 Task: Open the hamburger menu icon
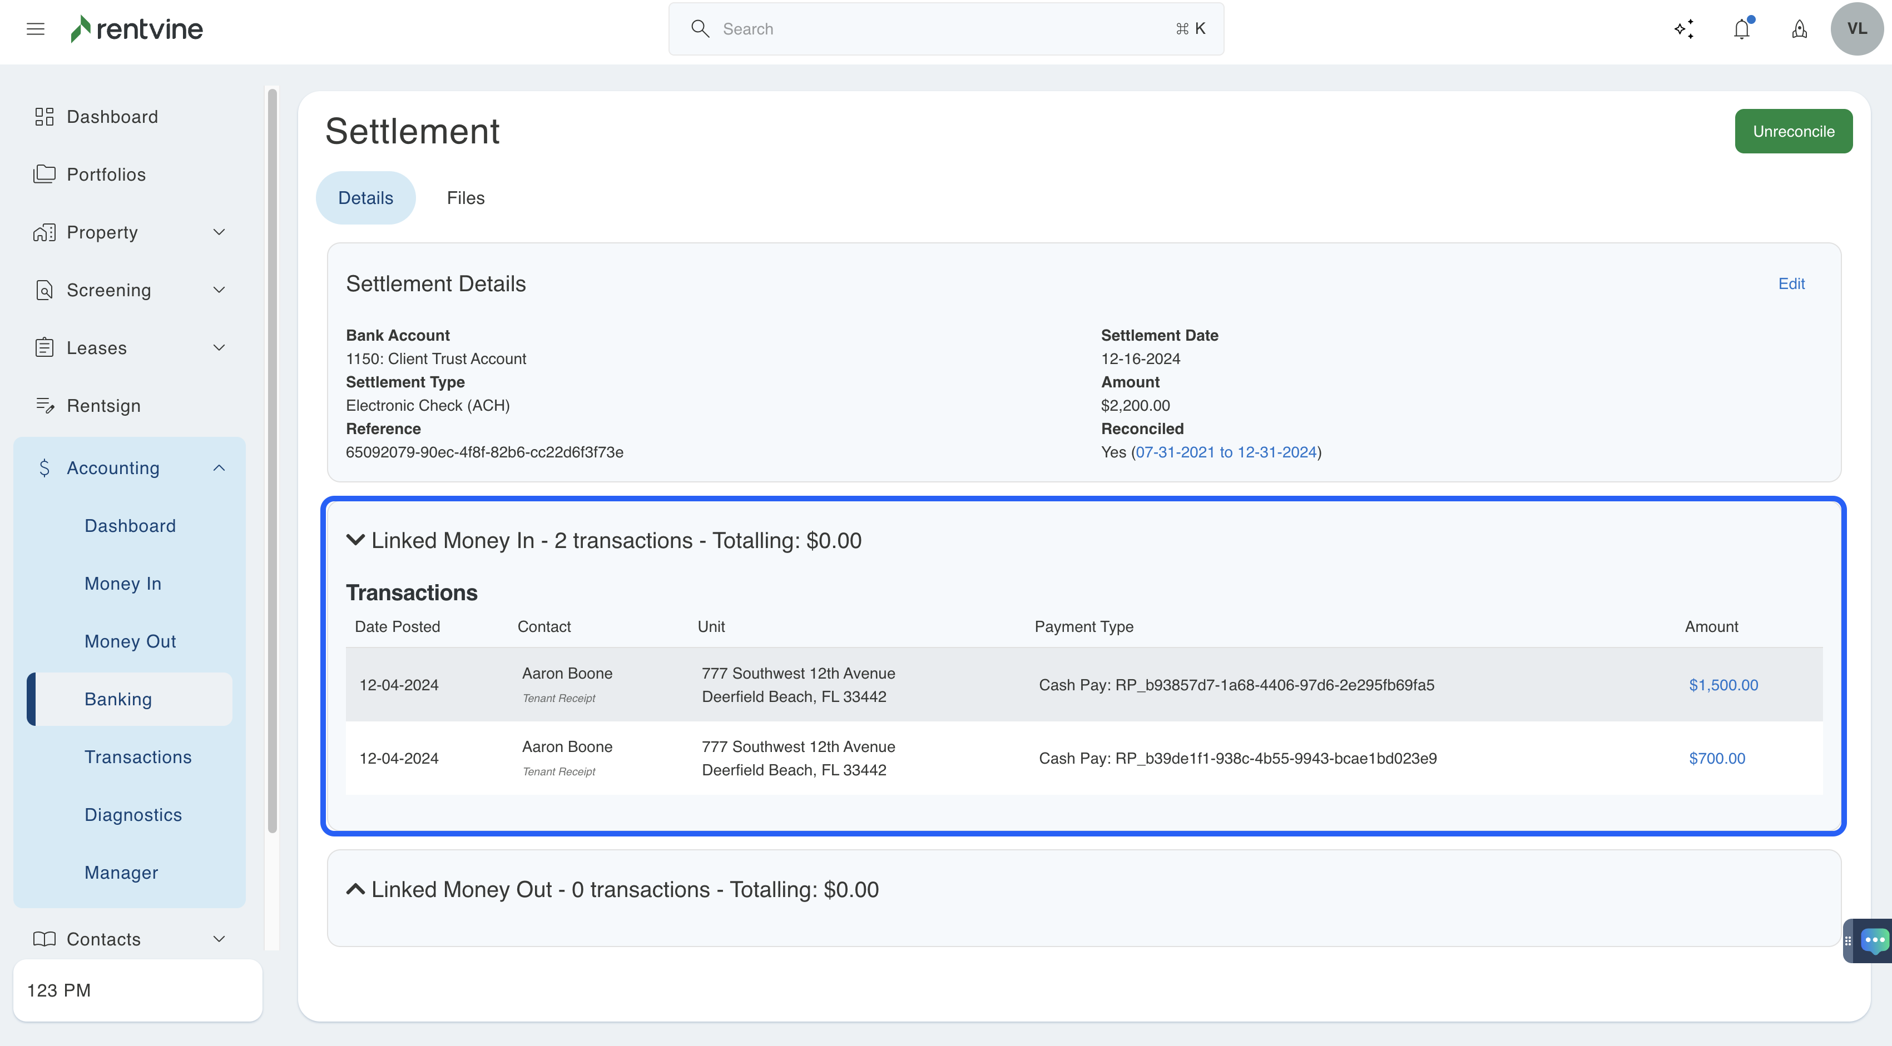(35, 29)
